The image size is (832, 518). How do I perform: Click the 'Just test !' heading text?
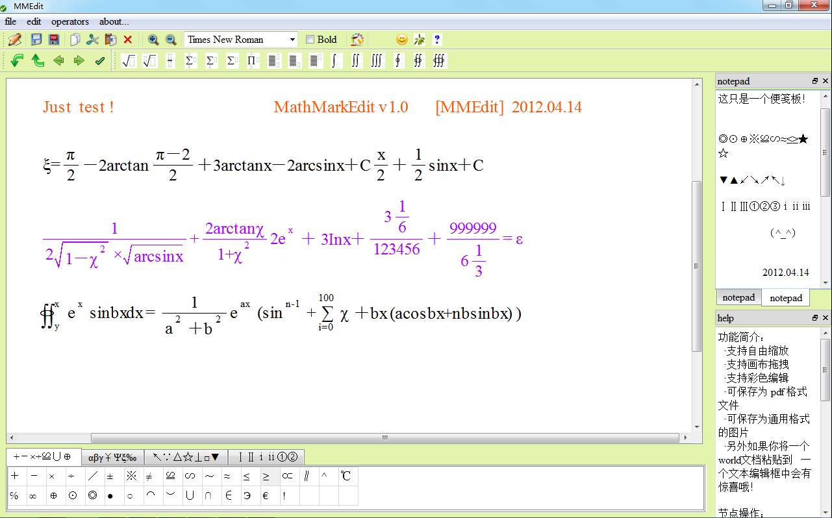pos(79,107)
